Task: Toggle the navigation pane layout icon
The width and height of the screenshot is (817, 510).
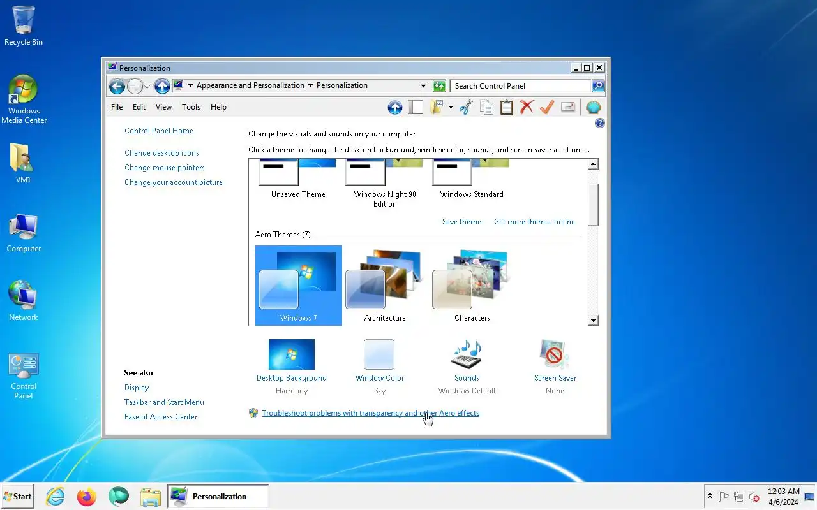Action: click(416, 107)
